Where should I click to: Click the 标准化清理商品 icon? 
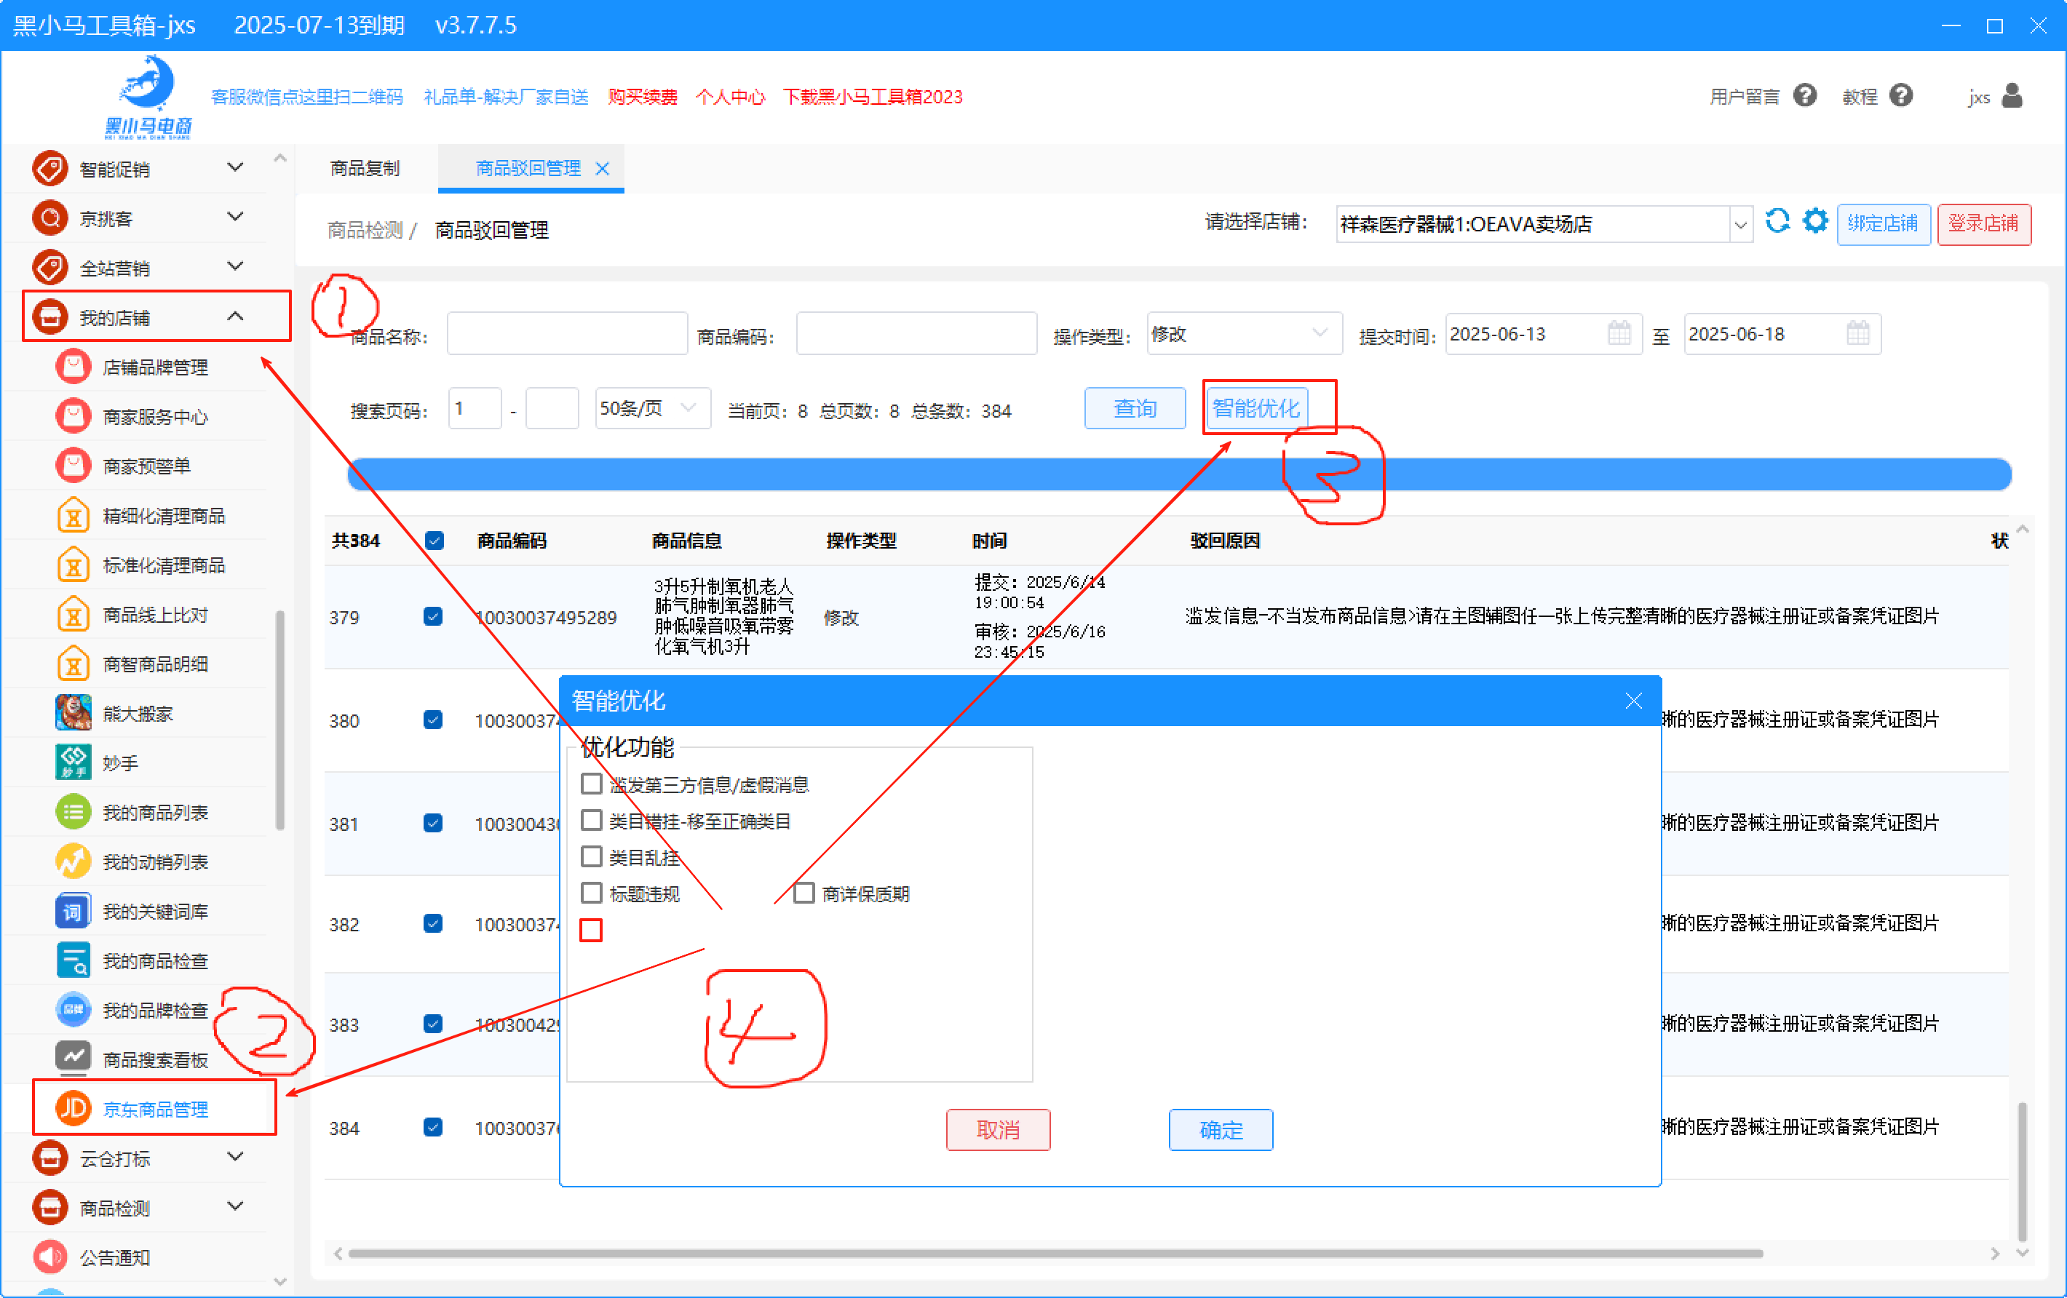[x=73, y=565]
